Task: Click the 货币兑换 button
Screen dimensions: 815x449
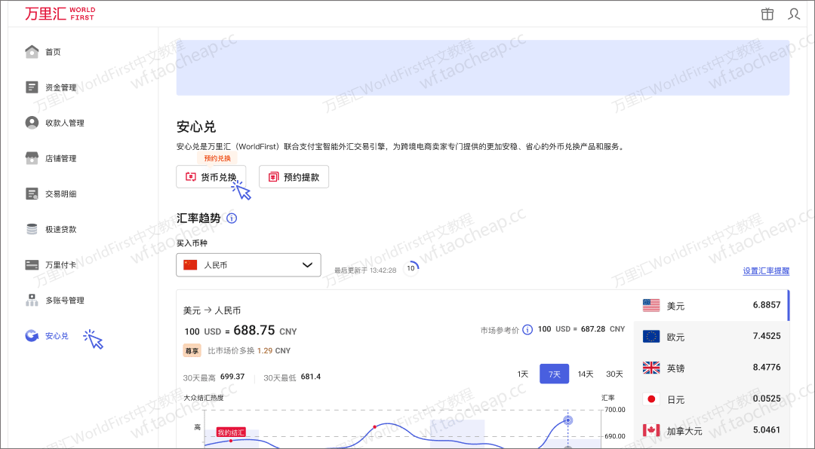Action: pyautogui.click(x=211, y=177)
